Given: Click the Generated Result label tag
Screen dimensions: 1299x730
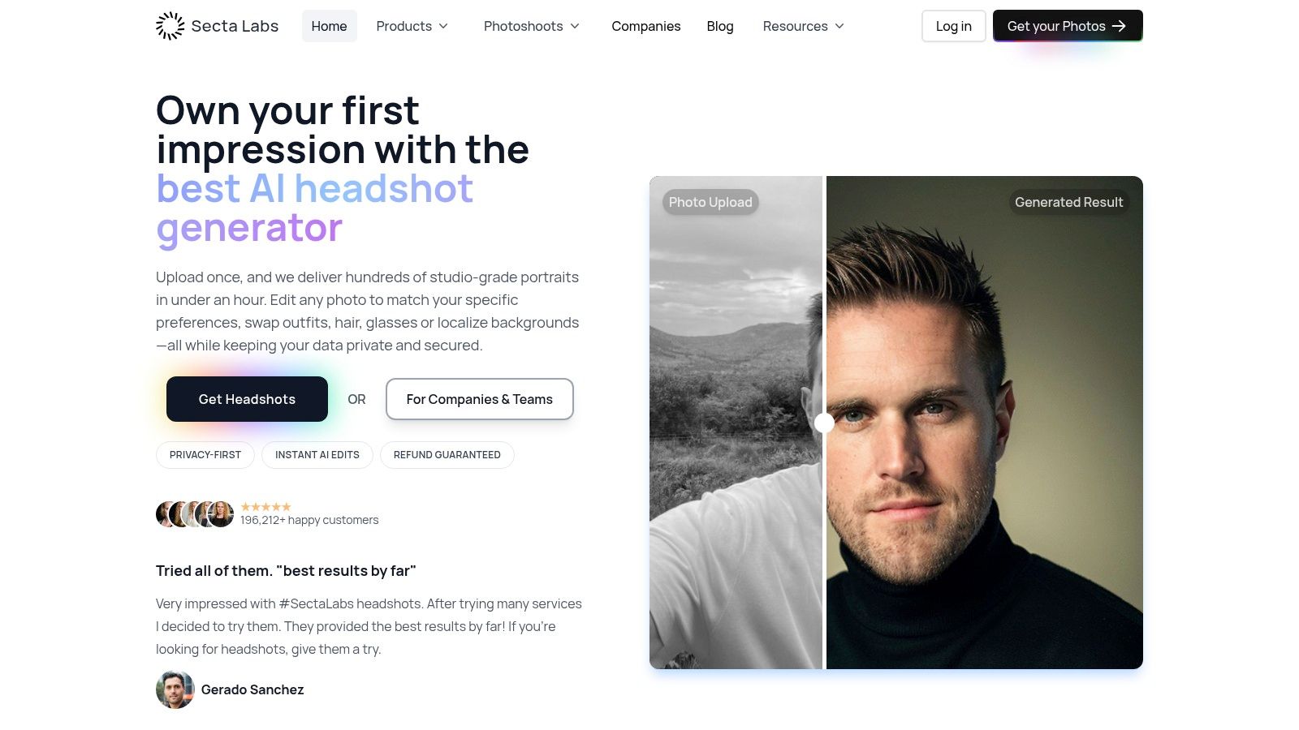Looking at the screenshot, I should (1069, 202).
